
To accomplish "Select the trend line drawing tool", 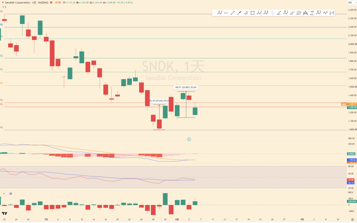I will [233, 13].
